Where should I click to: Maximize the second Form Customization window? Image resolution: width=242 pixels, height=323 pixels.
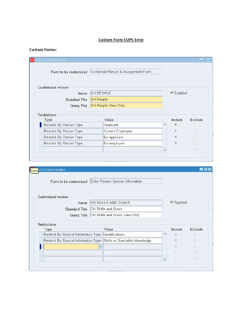pos(205,169)
